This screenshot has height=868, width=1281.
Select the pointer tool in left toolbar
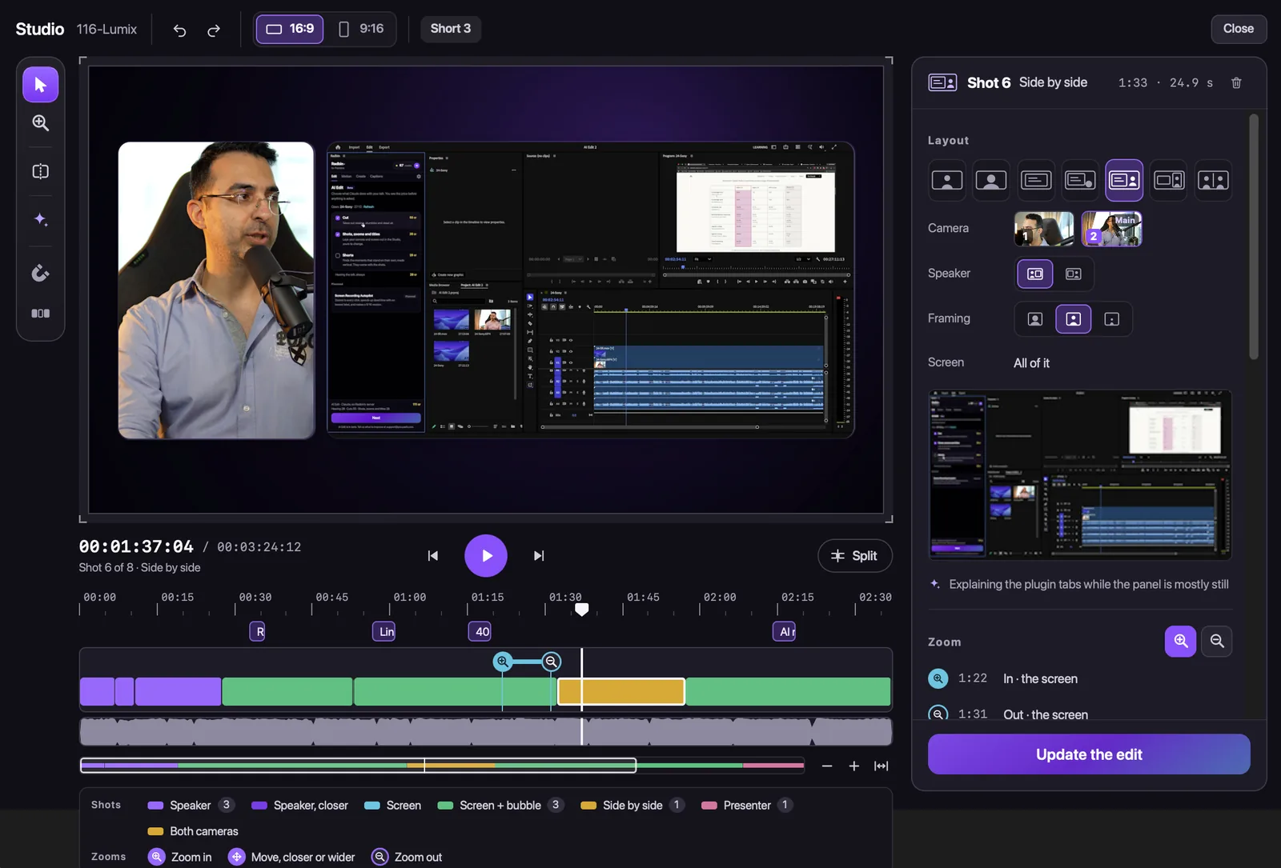[40, 85]
